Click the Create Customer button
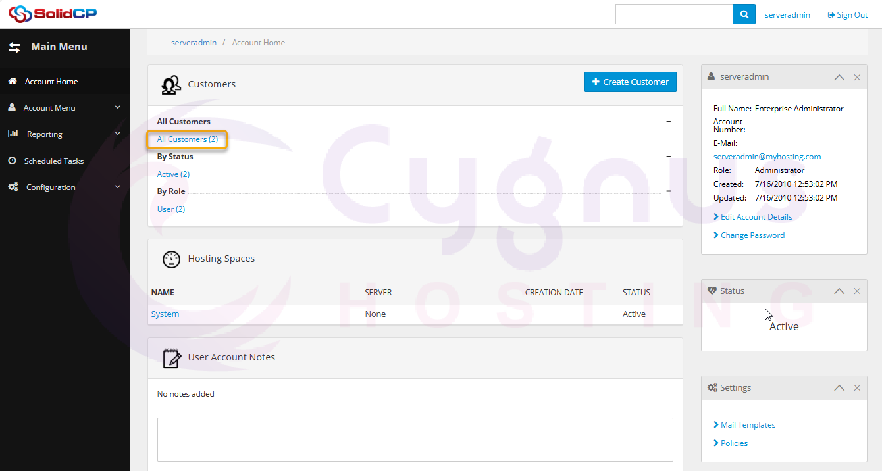 pyautogui.click(x=630, y=82)
